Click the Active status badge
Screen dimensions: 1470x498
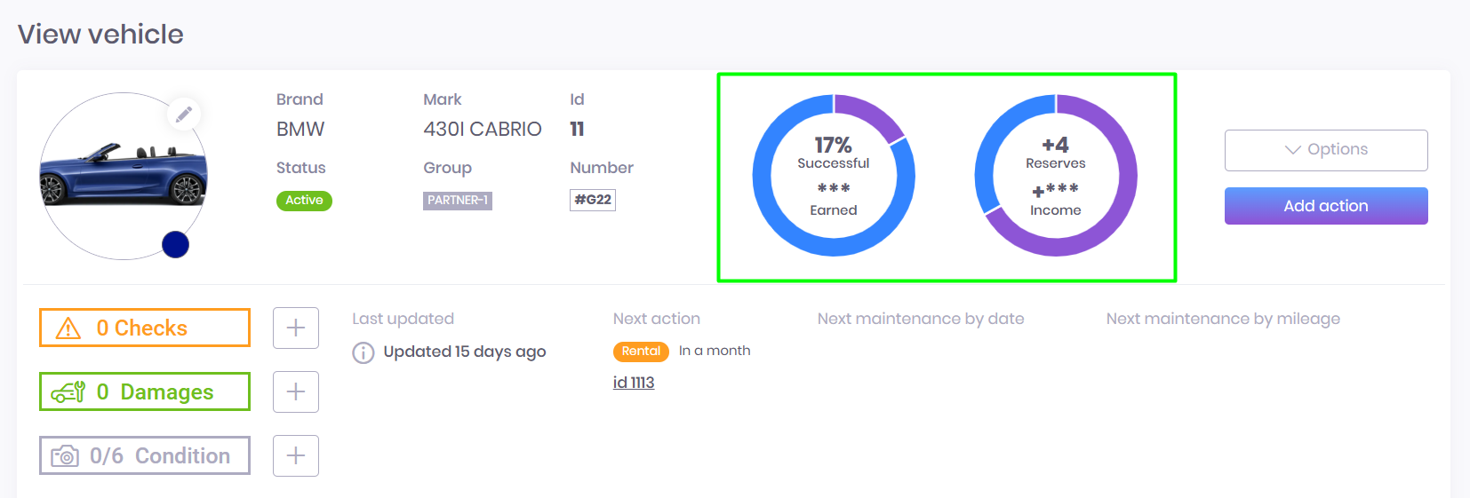[x=304, y=201]
